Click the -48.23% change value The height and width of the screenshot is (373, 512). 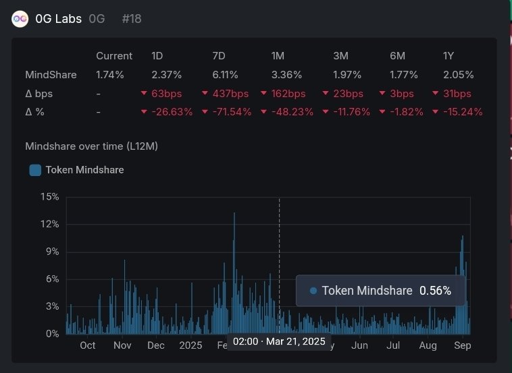[x=292, y=112]
